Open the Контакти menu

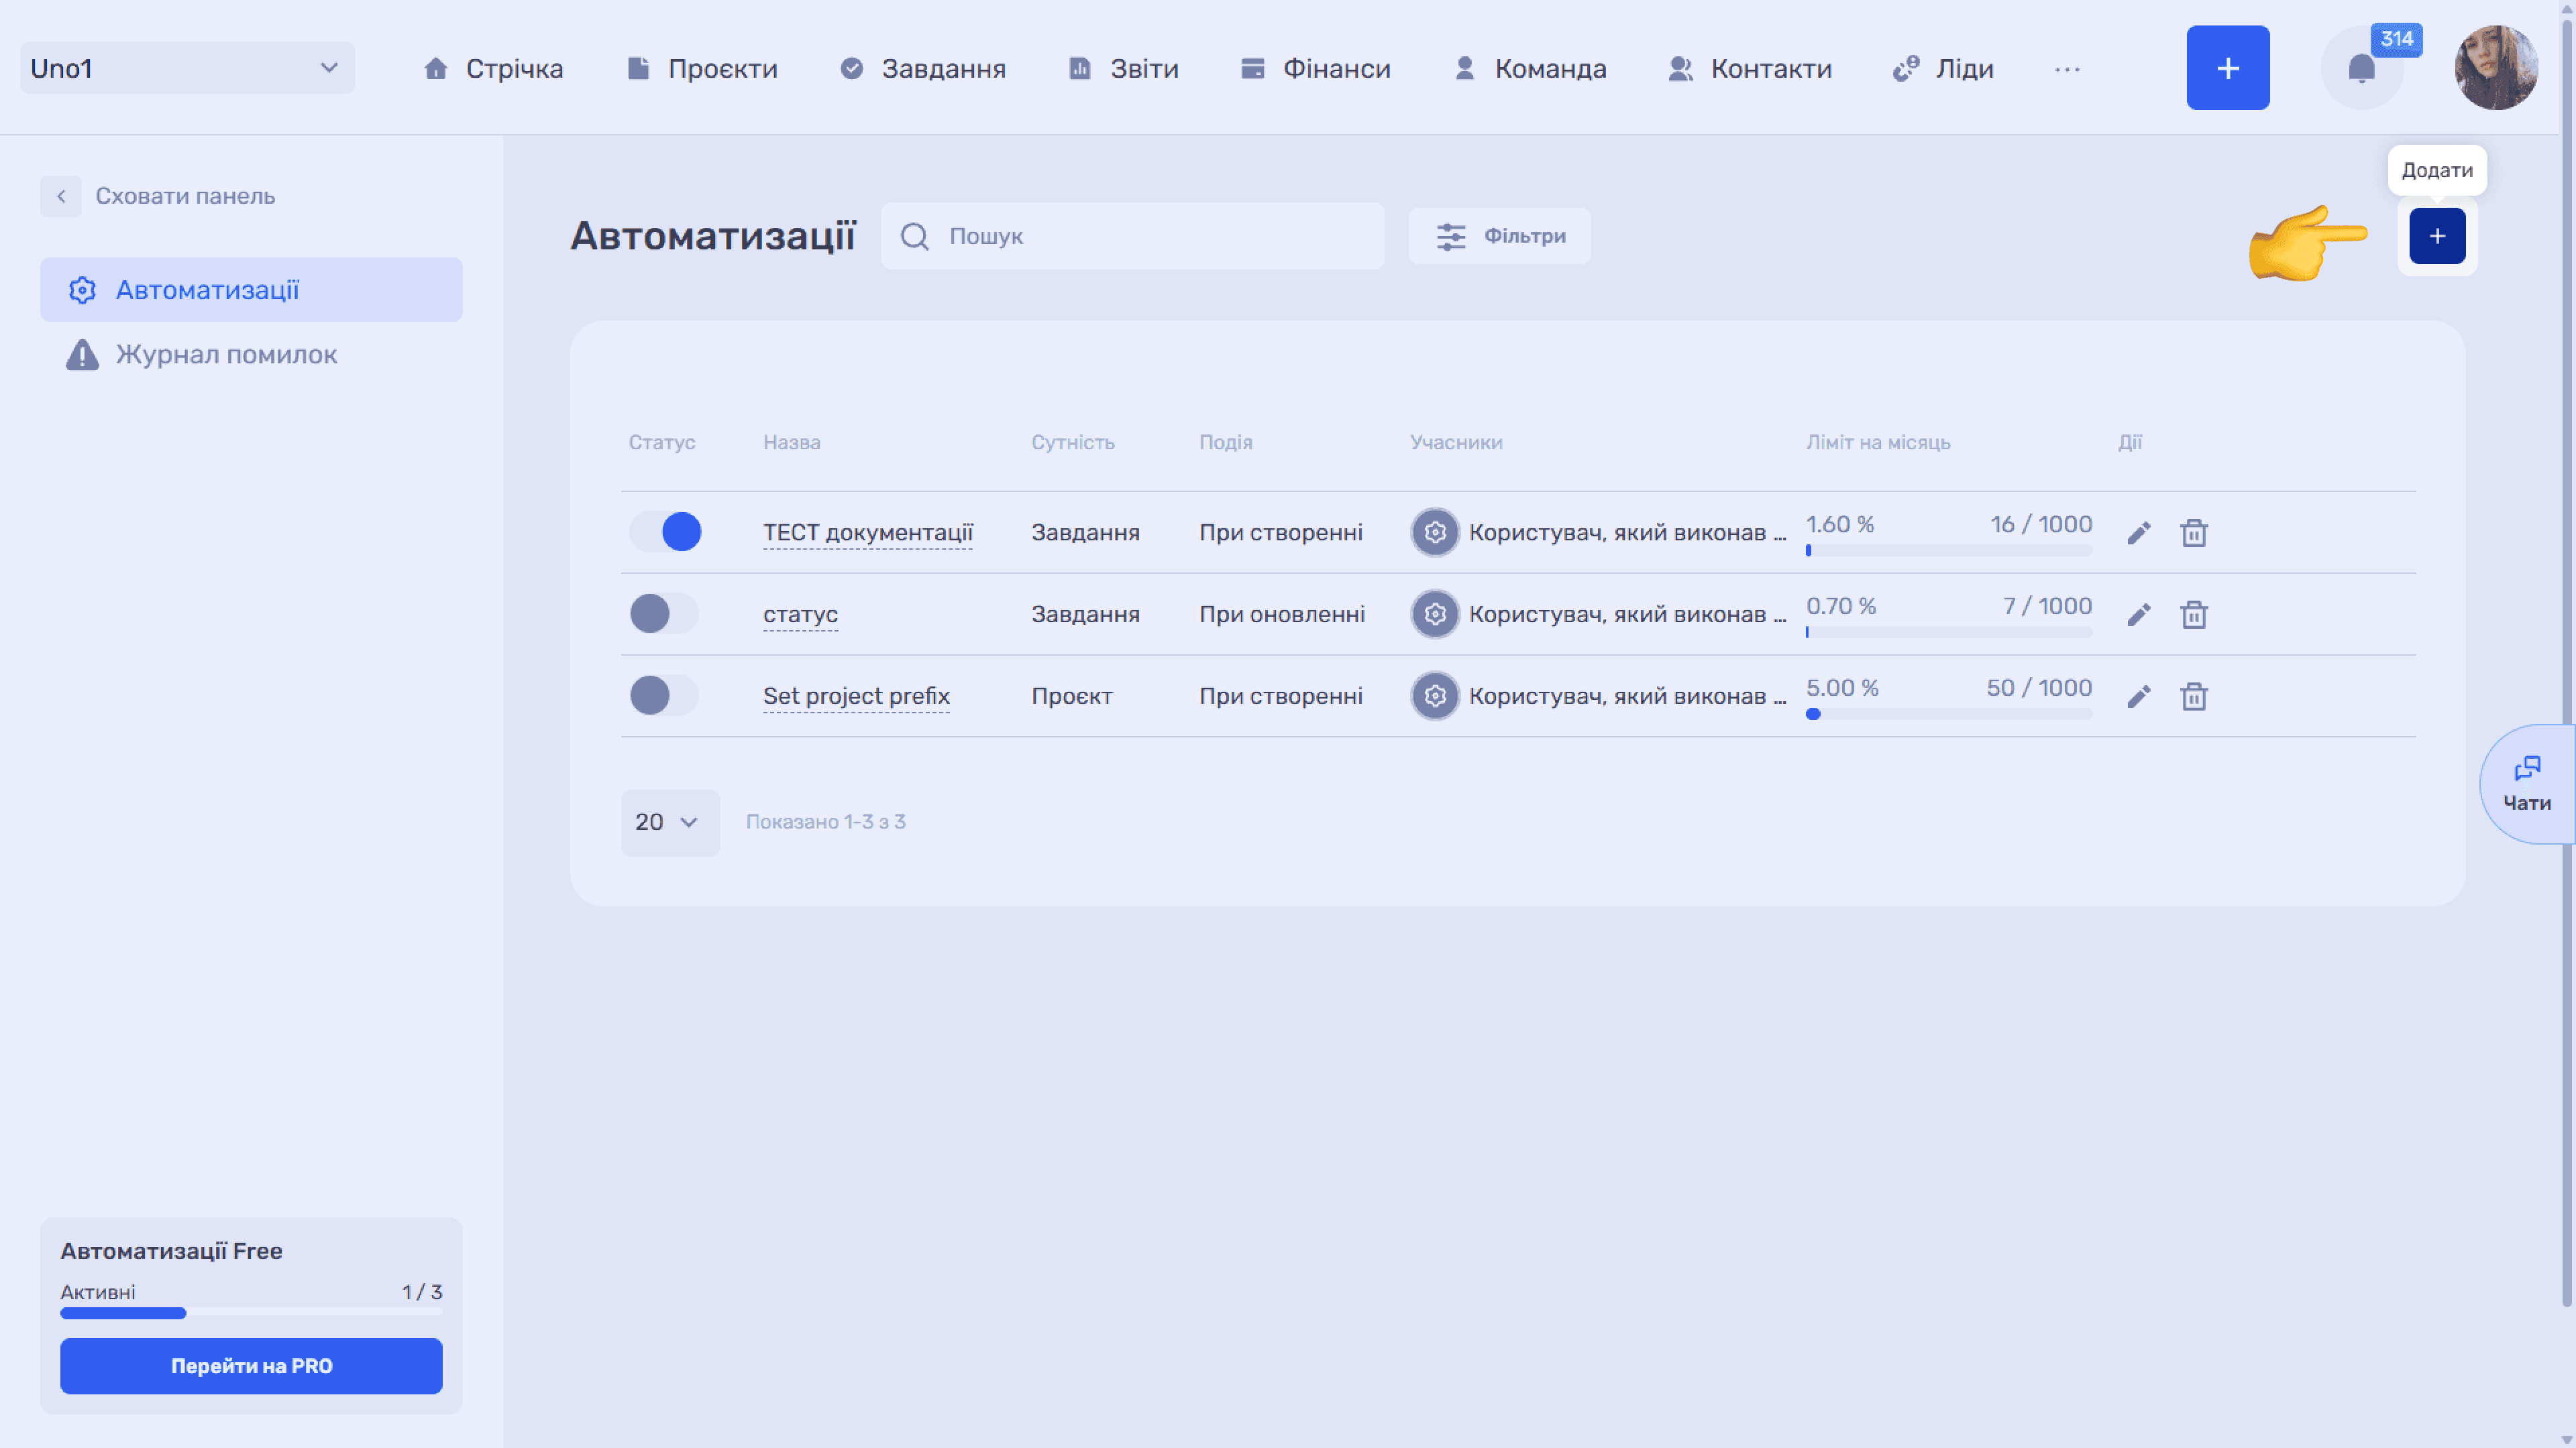(x=1750, y=69)
